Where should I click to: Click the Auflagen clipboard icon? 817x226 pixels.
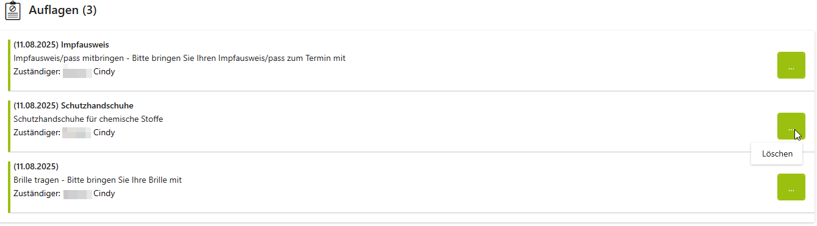13,11
